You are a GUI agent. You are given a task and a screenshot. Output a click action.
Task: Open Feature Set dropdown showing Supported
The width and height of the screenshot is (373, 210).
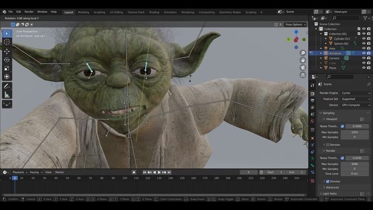point(356,99)
